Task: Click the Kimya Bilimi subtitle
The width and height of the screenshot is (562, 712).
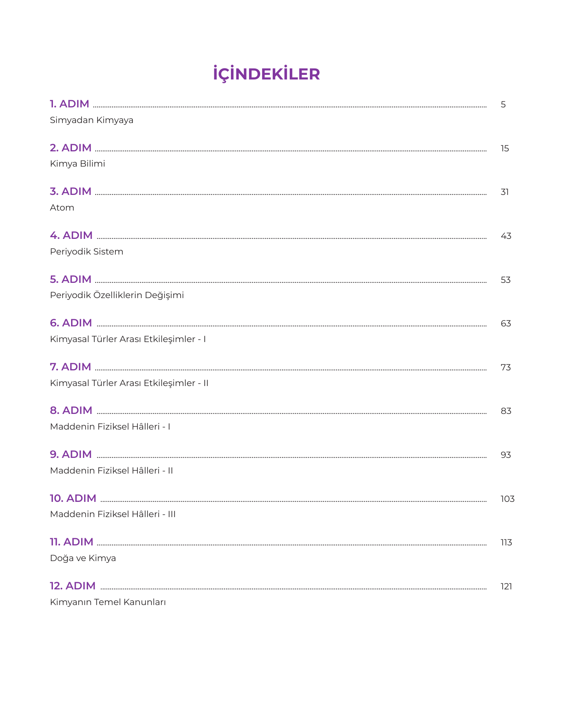Action: pos(77,164)
